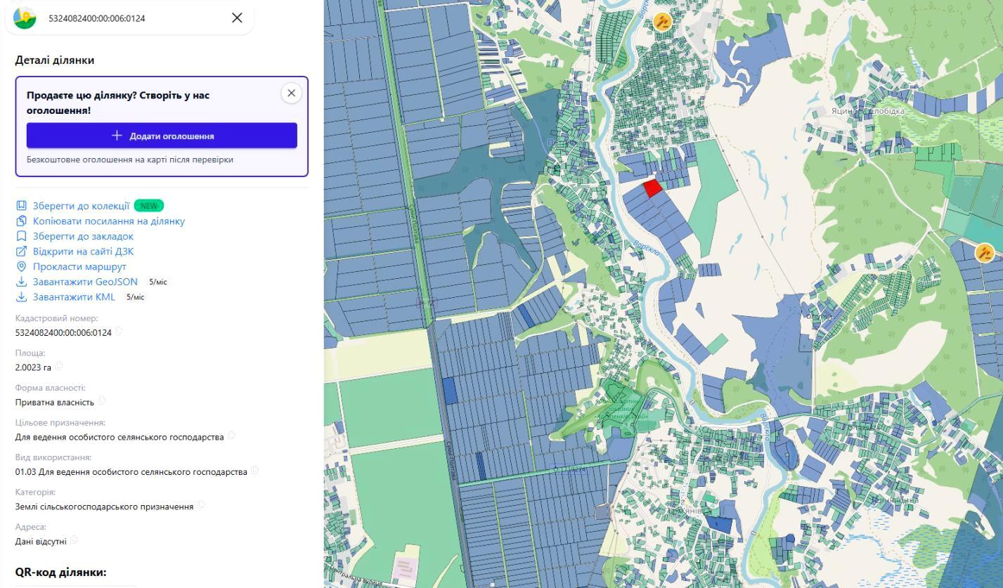Viewport: 1003px width, 588px height.
Task: Copy the Цільове призначення value icon
Action: coord(232,436)
